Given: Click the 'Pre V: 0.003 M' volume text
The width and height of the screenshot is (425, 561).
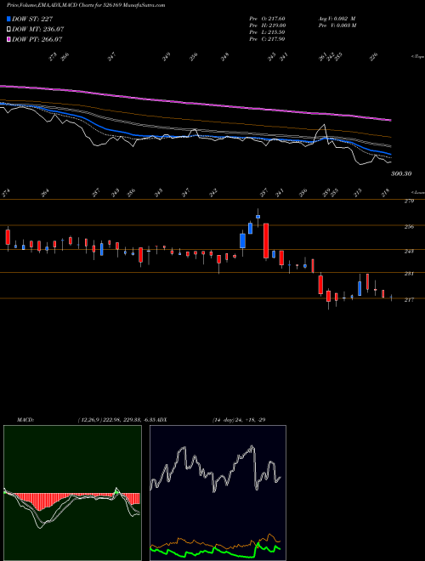Looking at the screenshot, I should point(337,25).
